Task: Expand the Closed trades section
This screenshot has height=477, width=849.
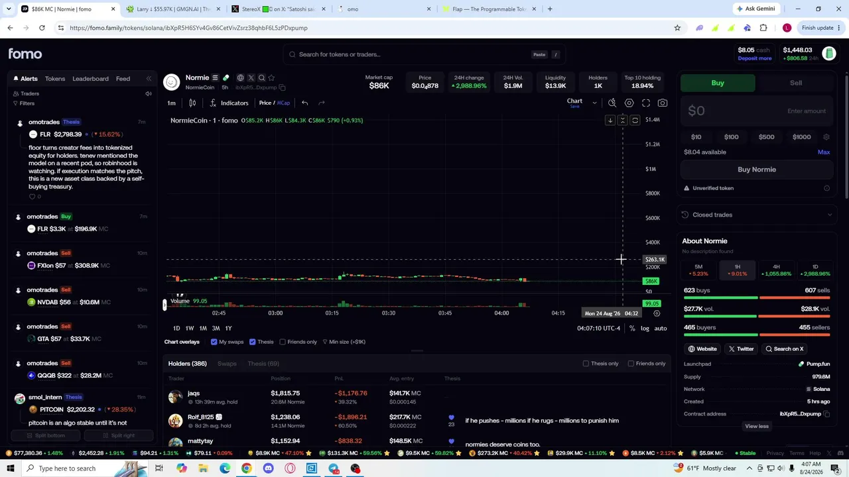Action: click(x=757, y=215)
